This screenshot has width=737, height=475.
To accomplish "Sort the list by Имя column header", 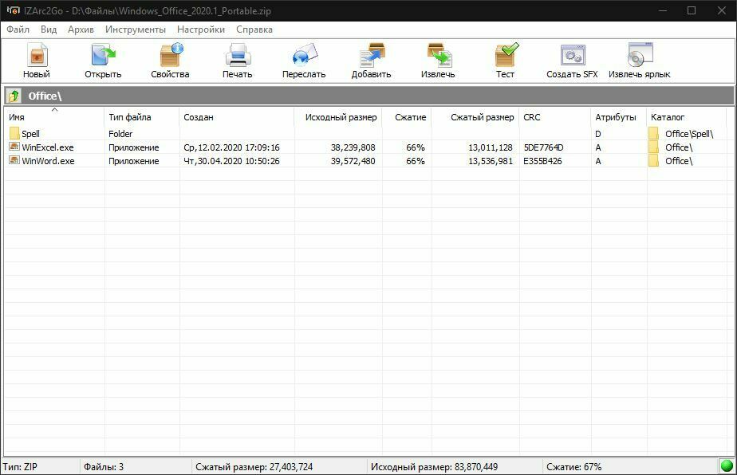I will coord(54,117).
